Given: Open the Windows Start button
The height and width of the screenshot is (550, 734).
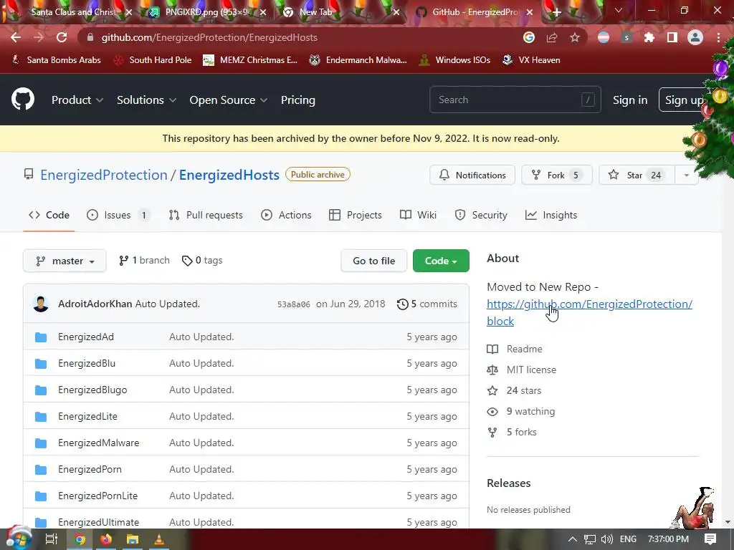Looking at the screenshot, I should 18,539.
